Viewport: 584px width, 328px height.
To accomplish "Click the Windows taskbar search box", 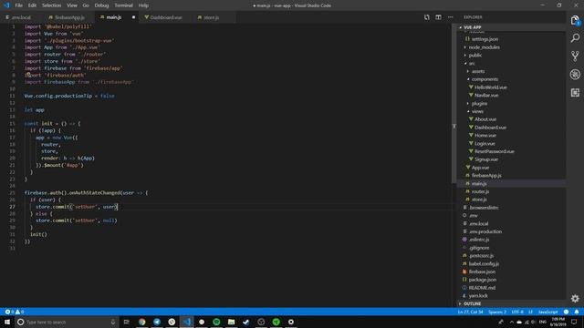I will 67,322.
